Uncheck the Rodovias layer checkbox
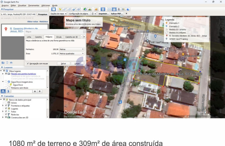The image size is (225, 146). click(x=6, y=114)
